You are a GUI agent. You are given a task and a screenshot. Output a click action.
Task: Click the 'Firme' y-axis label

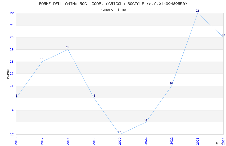[8, 74]
